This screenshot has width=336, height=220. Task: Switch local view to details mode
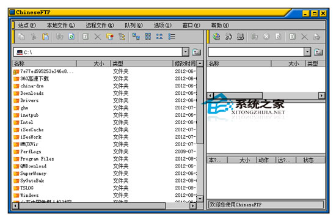[x=172, y=37]
